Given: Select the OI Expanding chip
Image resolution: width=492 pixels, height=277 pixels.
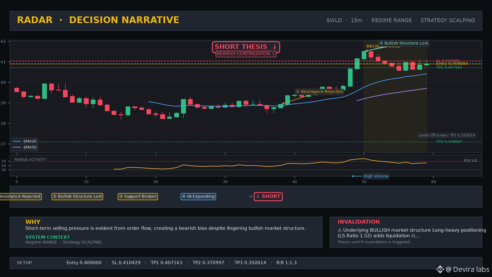Looking at the screenshot, I should pos(198,196).
